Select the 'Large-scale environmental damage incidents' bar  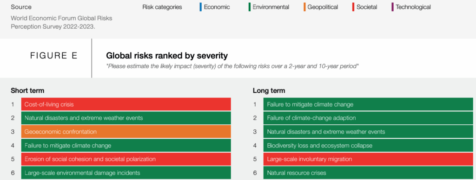point(126,173)
